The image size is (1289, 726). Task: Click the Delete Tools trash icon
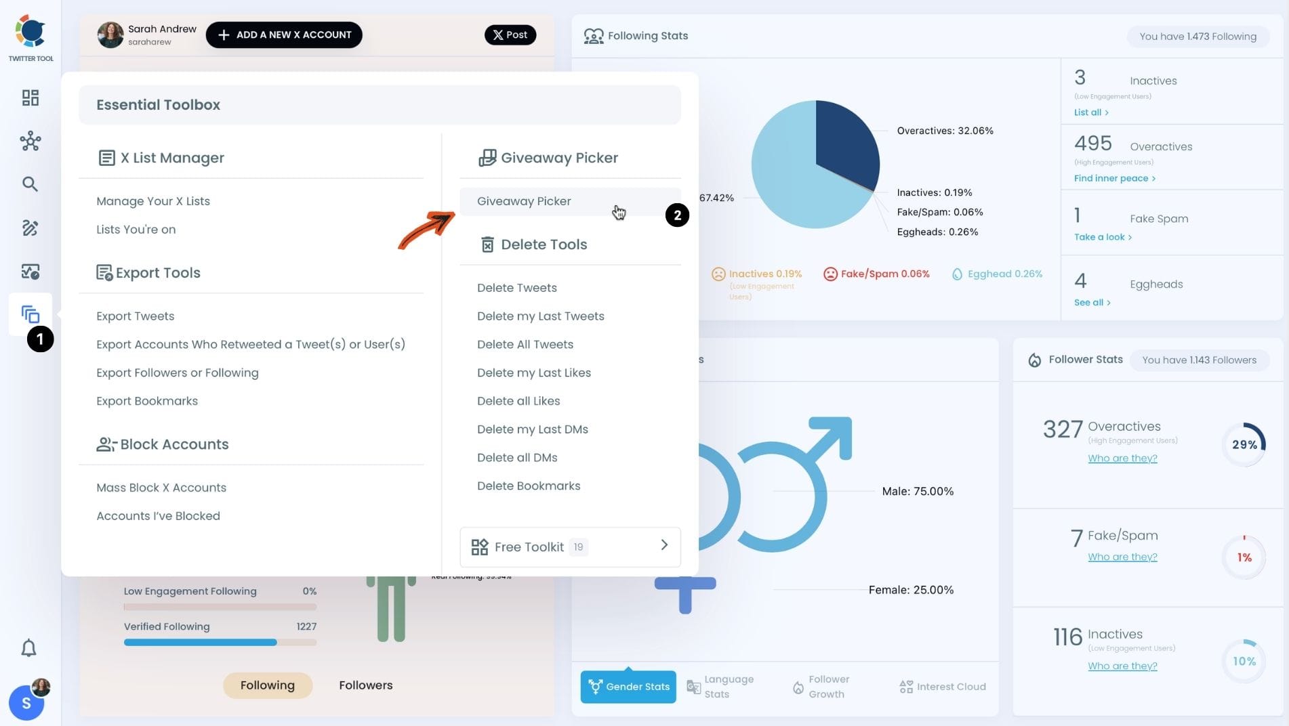click(487, 244)
